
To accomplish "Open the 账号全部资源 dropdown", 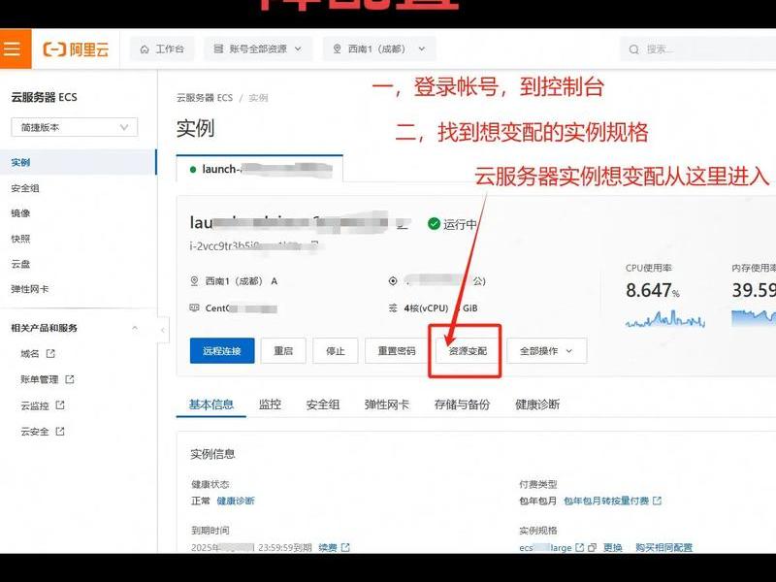I will point(258,49).
